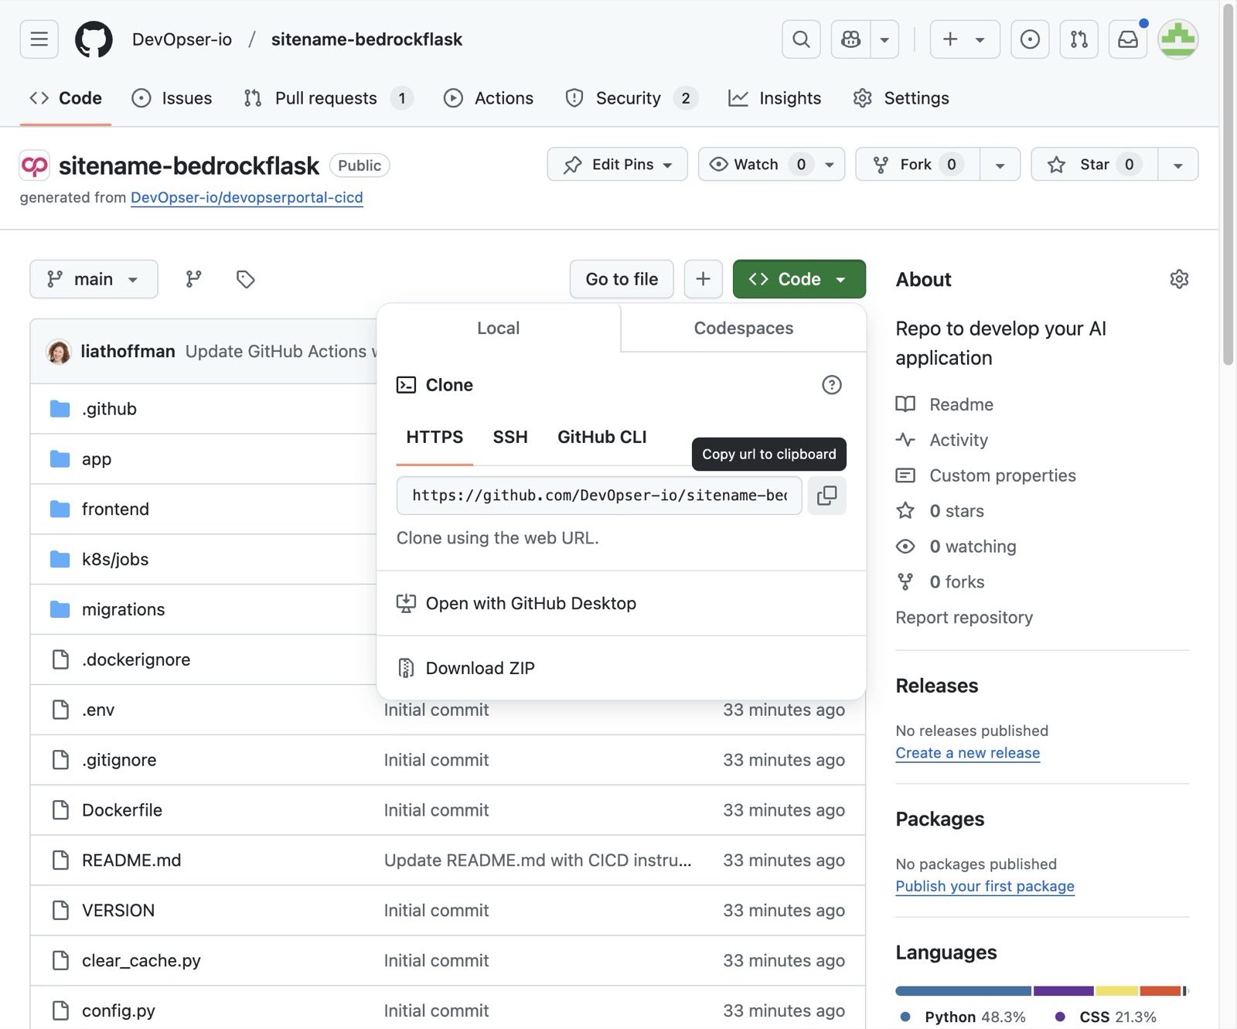Expand the Watch options arrow
The image size is (1237, 1029).
coord(830,165)
